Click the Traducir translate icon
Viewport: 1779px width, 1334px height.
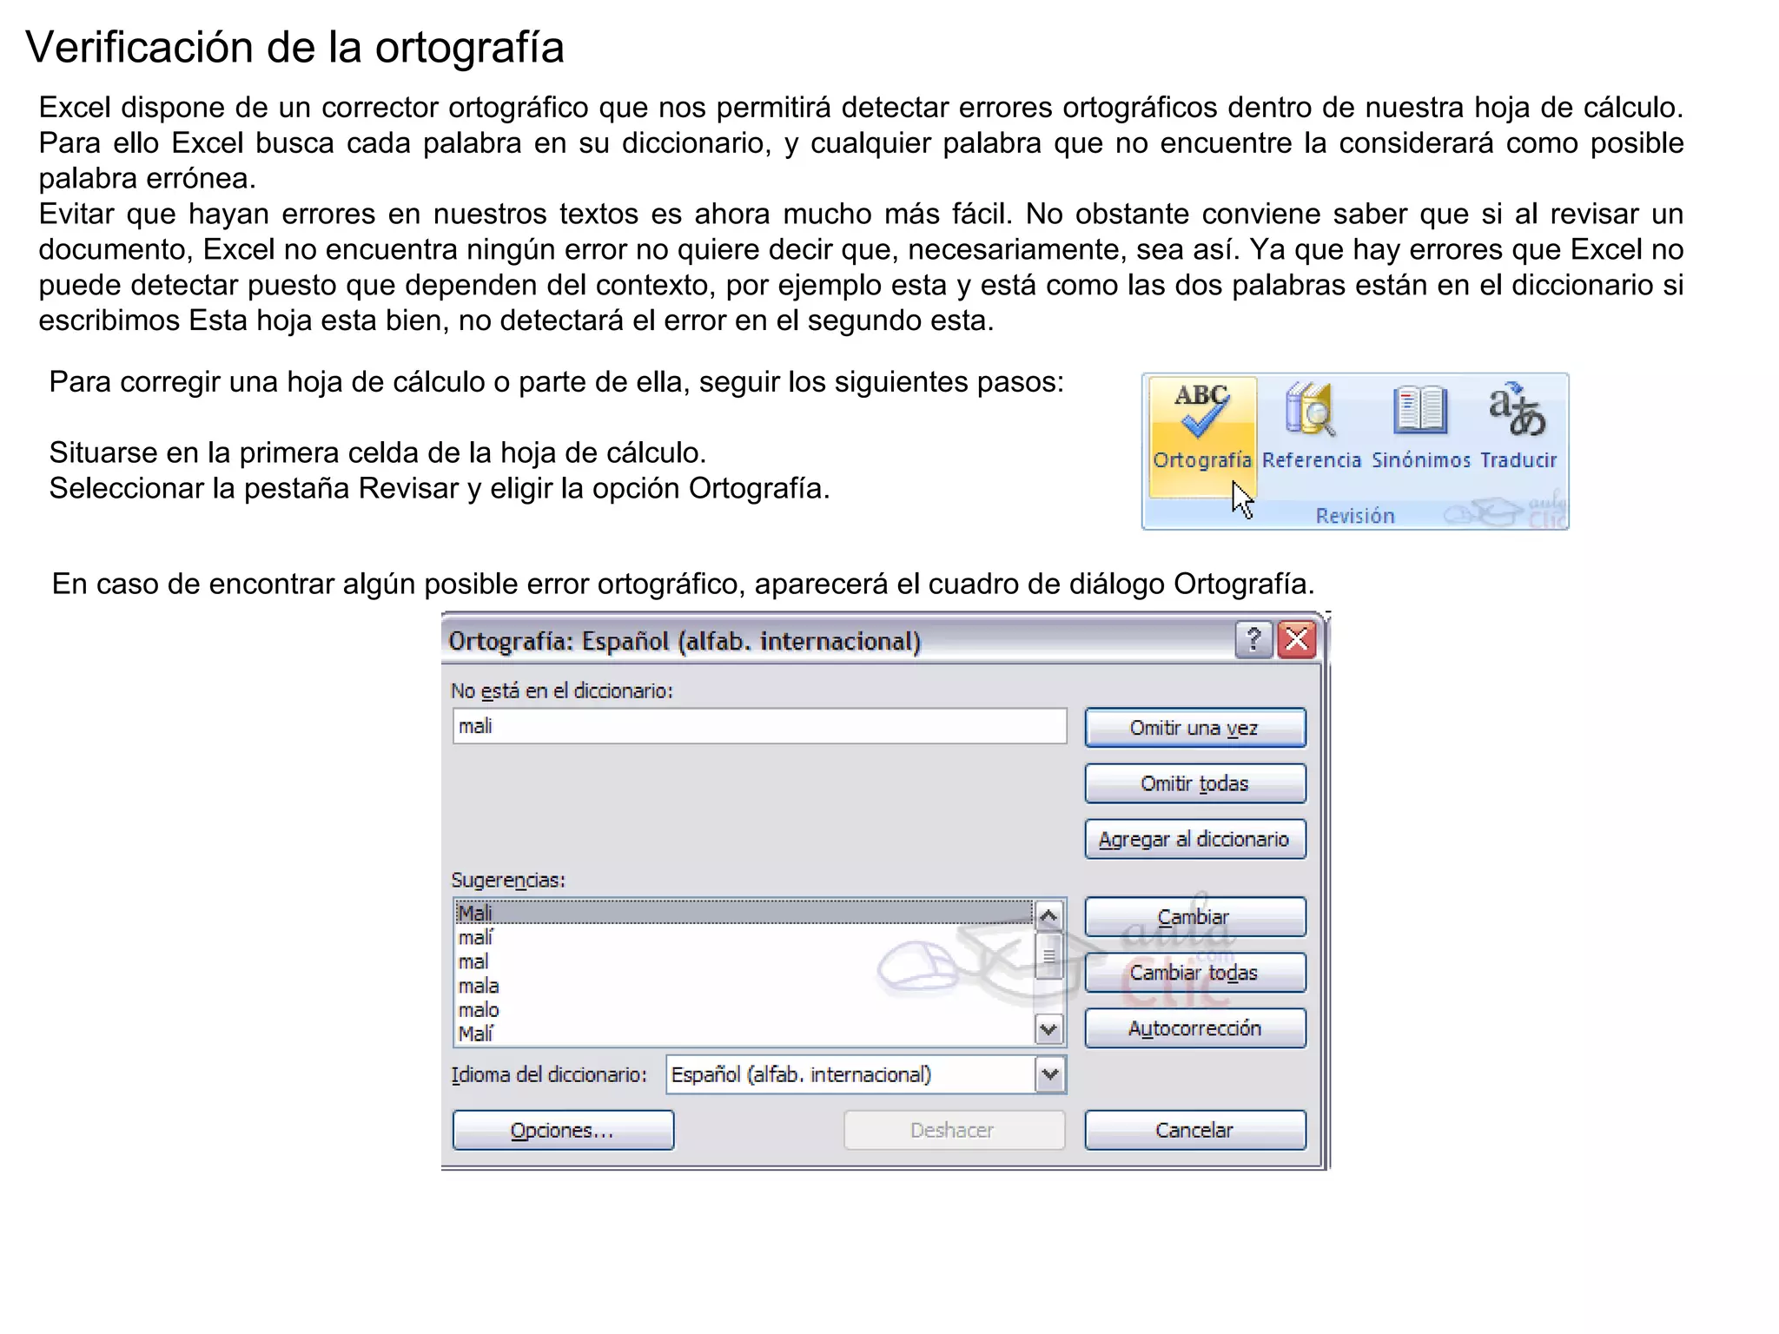tap(1518, 427)
